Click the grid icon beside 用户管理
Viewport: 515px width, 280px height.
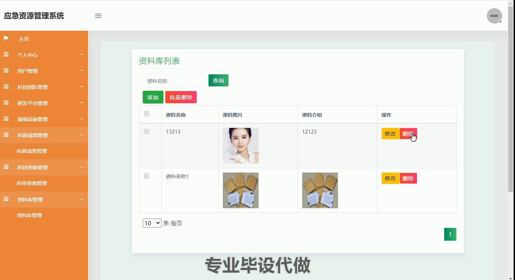(6, 71)
